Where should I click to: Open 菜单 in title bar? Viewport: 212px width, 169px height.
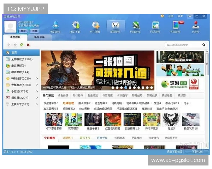[x=180, y=16]
